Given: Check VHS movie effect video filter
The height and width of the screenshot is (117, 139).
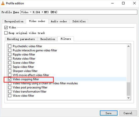Looking at the screenshot, I should [10, 75].
